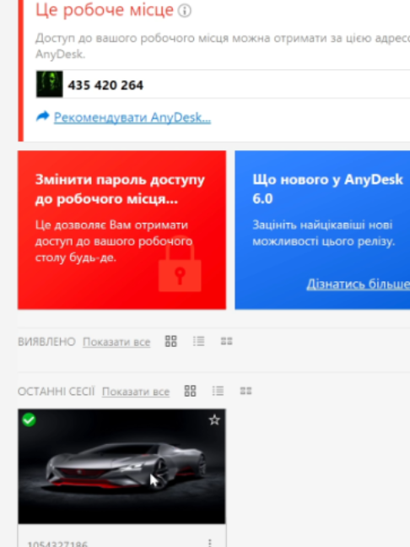
Task: Click the address 435 420 264
Action: click(105, 85)
